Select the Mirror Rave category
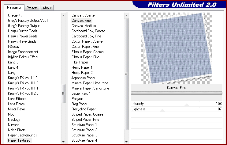 pos(17,109)
